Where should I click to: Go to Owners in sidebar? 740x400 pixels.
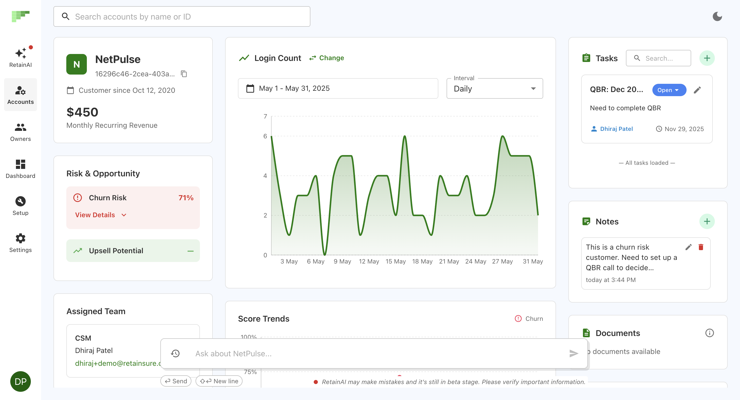(x=20, y=132)
